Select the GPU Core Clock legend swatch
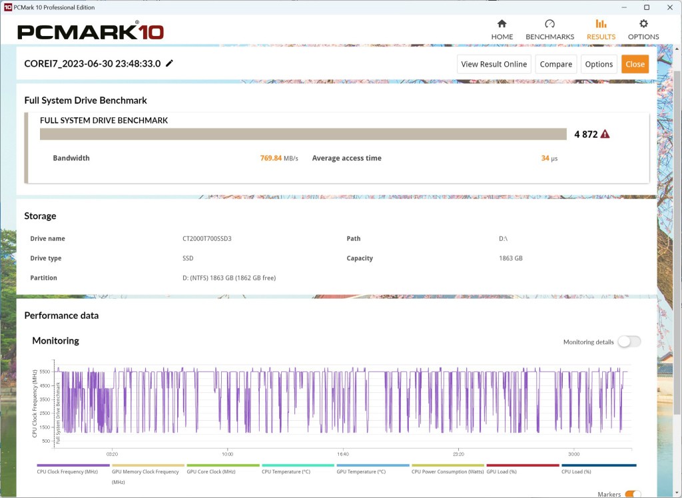The height and width of the screenshot is (498, 682). (222, 465)
